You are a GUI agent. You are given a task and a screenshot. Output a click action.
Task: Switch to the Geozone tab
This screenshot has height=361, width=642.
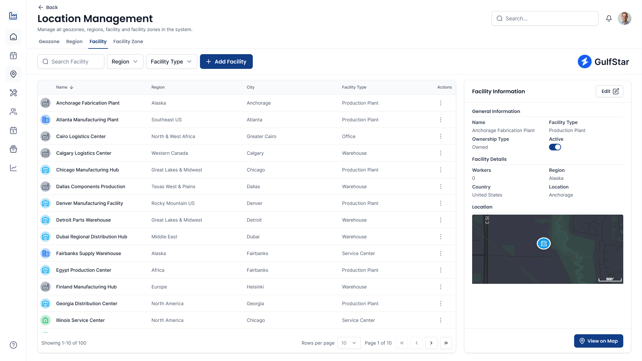pyautogui.click(x=49, y=41)
